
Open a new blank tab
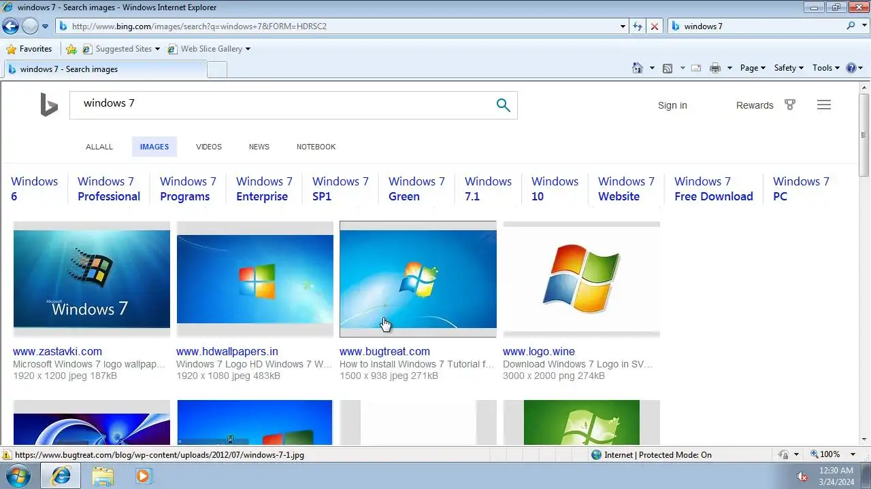[x=217, y=69]
